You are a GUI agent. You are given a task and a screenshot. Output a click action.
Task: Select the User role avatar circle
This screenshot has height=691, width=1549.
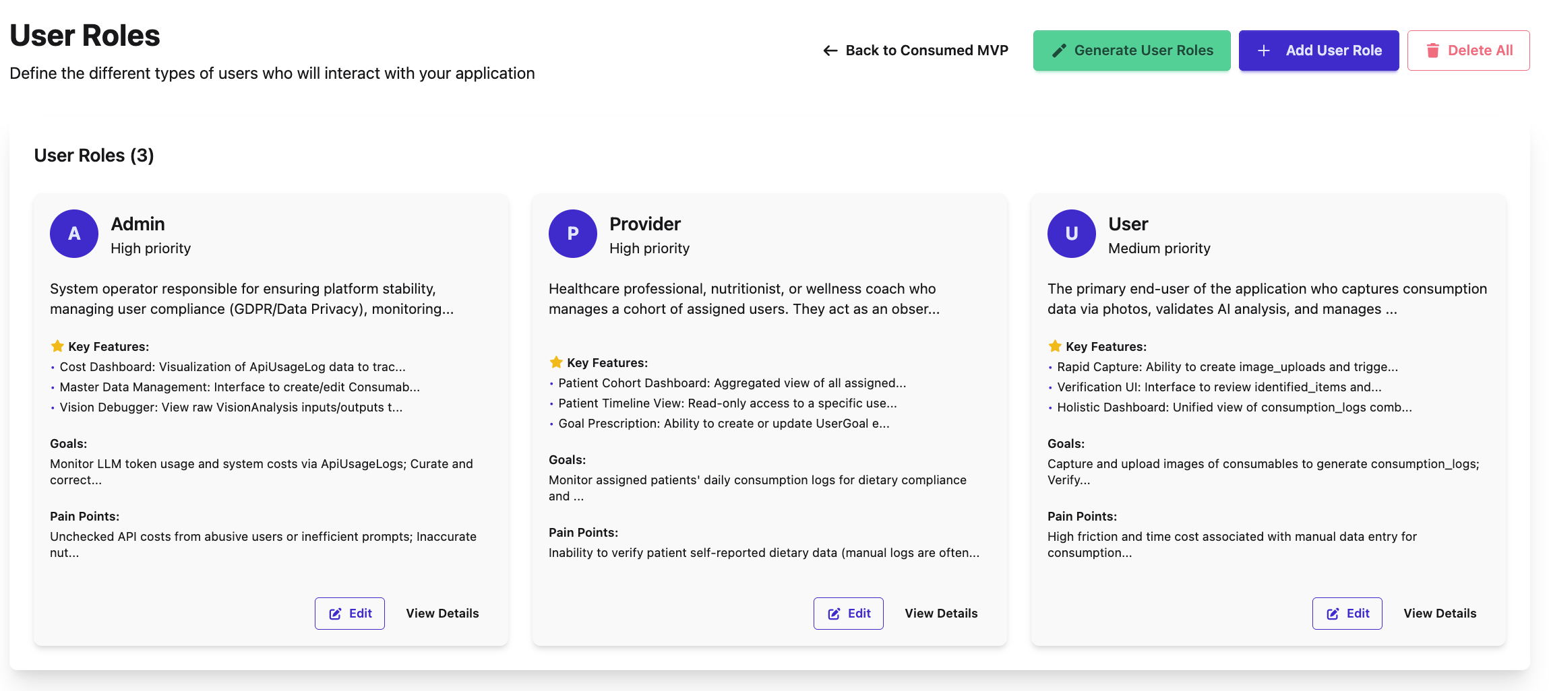[x=1071, y=234]
